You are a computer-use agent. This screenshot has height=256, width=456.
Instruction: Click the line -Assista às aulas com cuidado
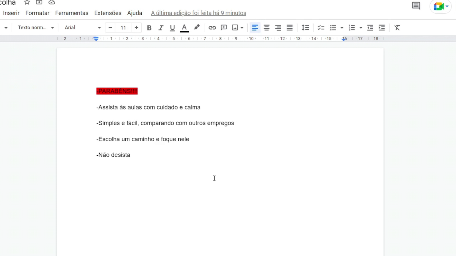[x=148, y=107]
